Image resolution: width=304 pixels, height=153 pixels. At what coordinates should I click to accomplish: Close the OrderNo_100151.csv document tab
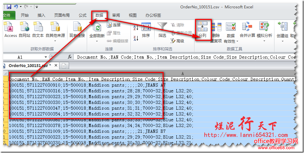tap(56, 65)
